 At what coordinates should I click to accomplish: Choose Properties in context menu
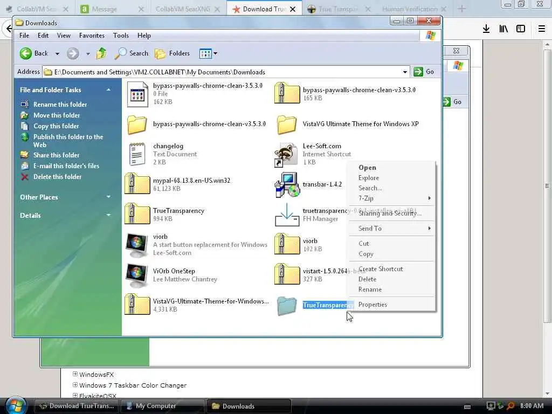point(391,305)
